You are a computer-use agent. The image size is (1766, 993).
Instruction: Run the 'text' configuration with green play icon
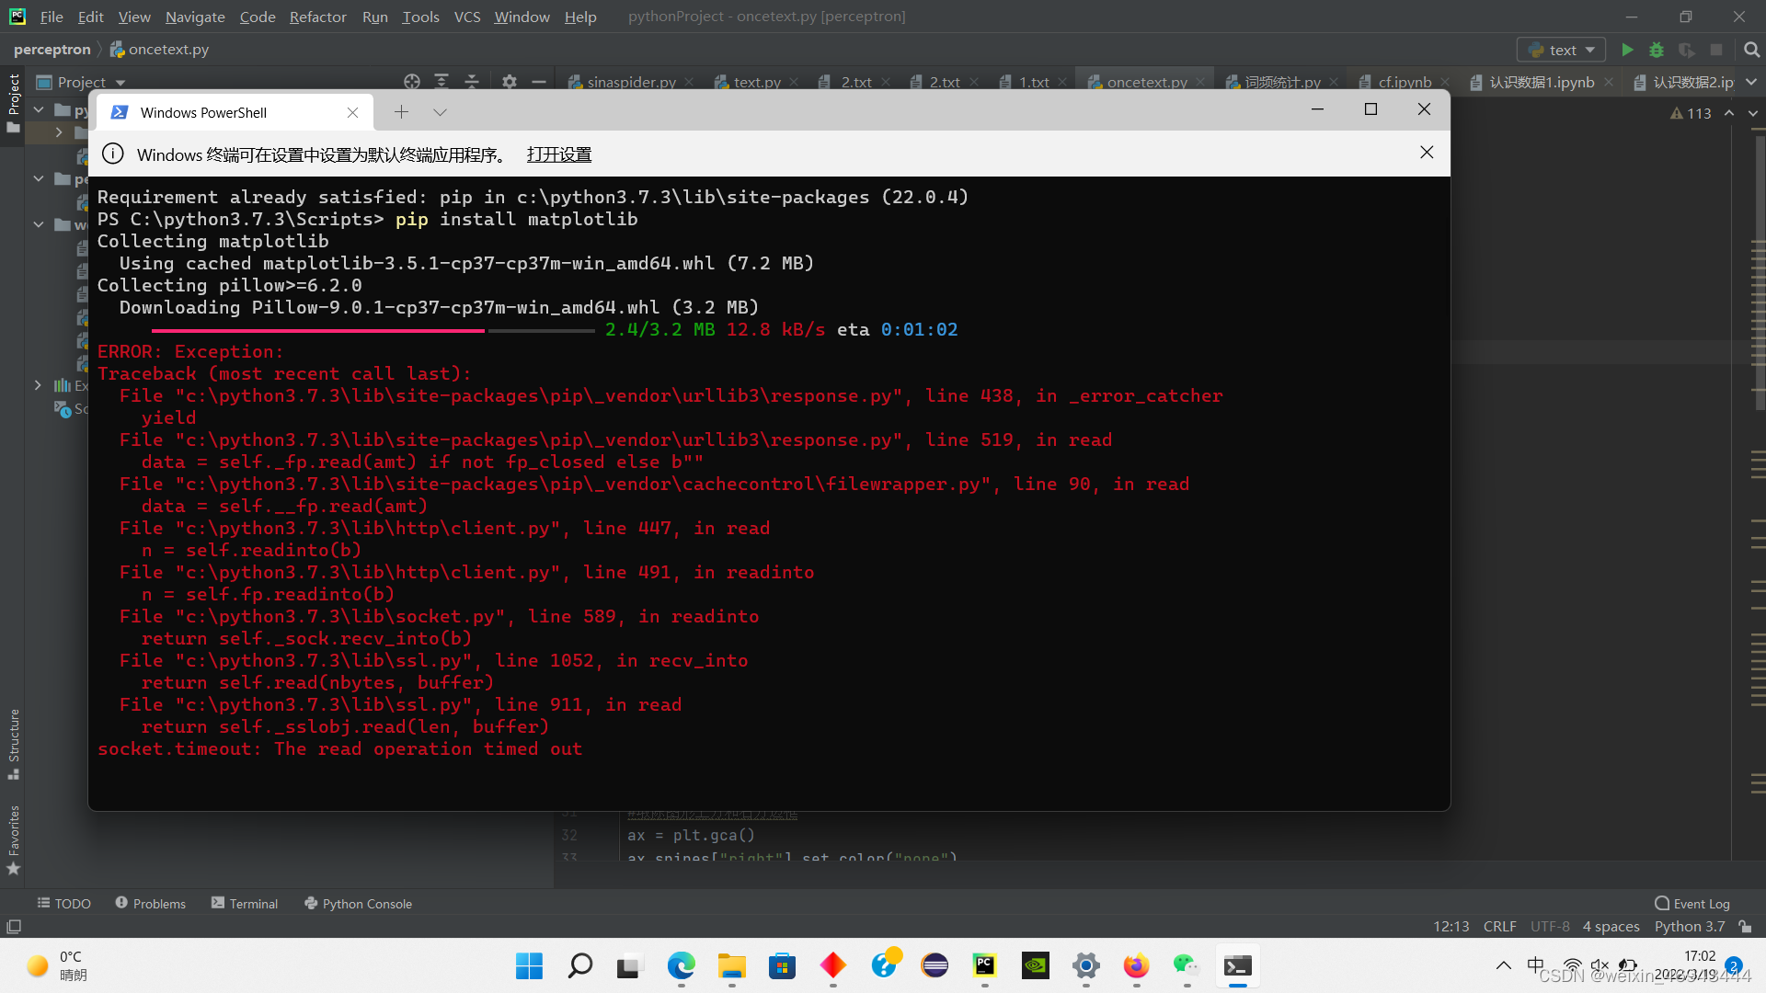click(1626, 49)
